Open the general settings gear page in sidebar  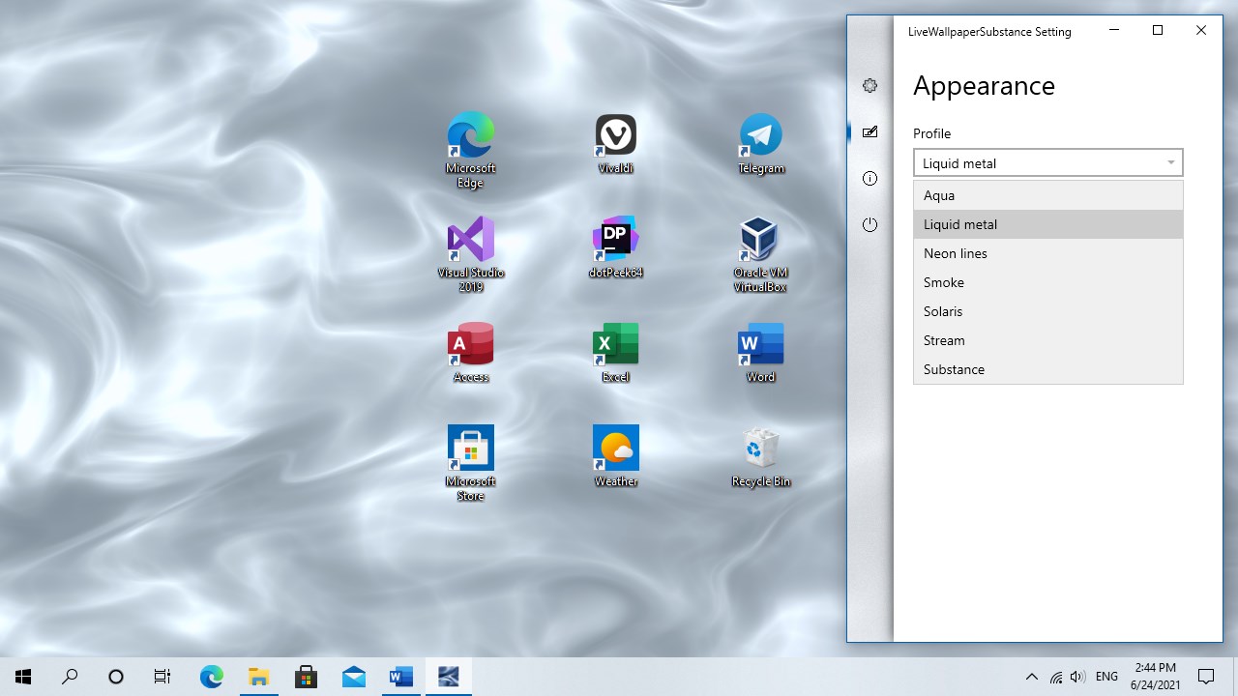click(870, 86)
